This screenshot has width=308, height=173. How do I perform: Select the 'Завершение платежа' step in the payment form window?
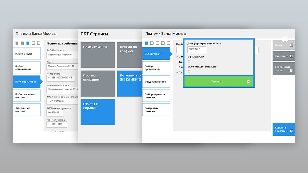click(27, 109)
